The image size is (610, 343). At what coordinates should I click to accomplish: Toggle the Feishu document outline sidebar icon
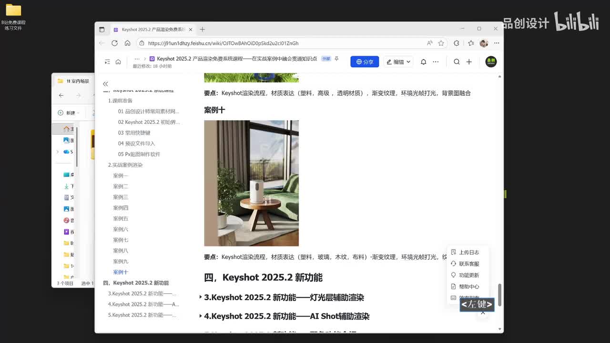click(x=107, y=62)
